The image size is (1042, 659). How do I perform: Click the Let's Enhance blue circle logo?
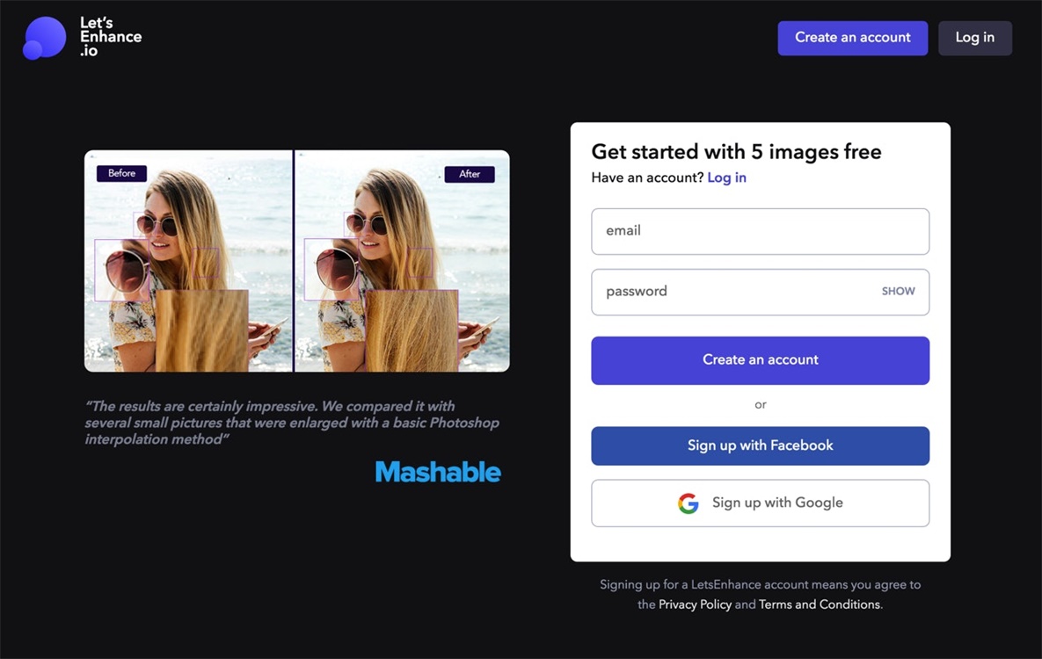(x=44, y=38)
